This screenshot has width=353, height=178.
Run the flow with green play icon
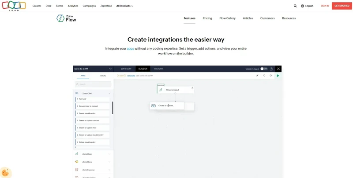click(x=278, y=76)
